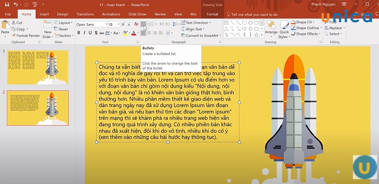Open the Font dialog launcher
Screen dimensions: 379x184
click(138, 42)
